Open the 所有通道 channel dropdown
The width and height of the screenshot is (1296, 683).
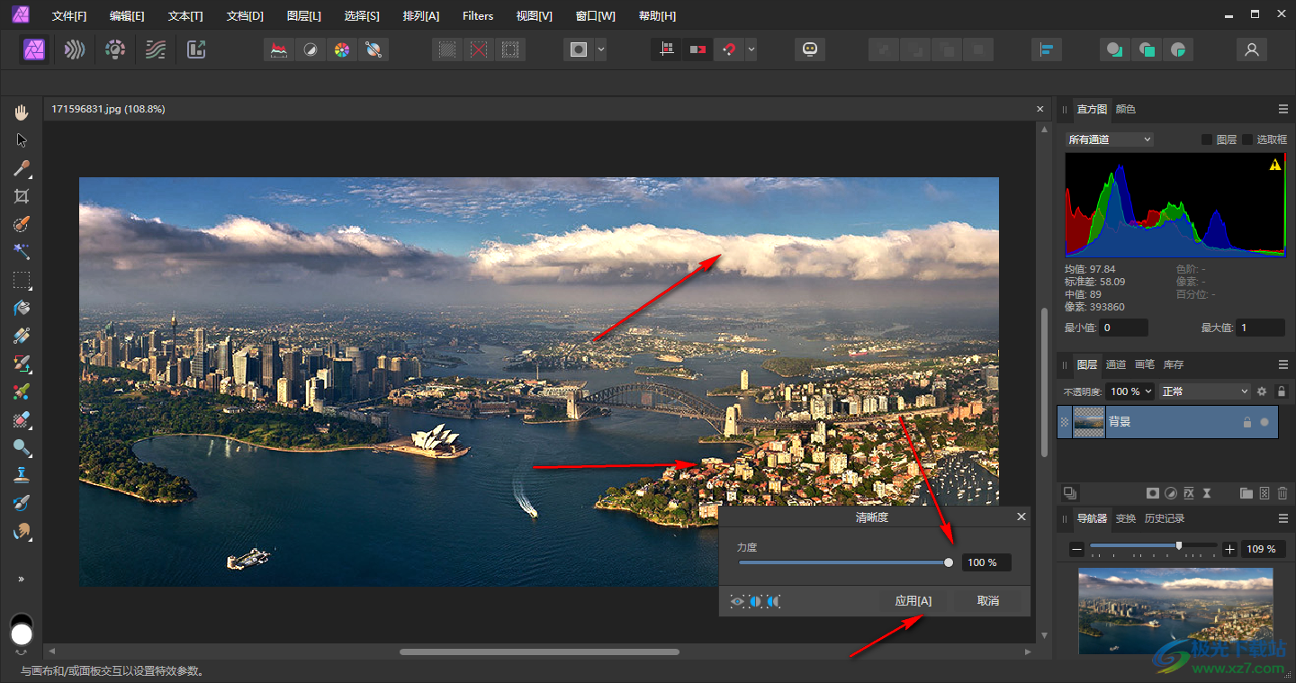point(1109,139)
